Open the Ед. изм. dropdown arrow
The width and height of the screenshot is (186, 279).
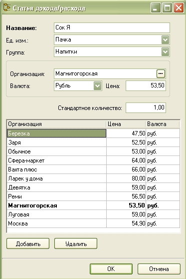(165, 39)
